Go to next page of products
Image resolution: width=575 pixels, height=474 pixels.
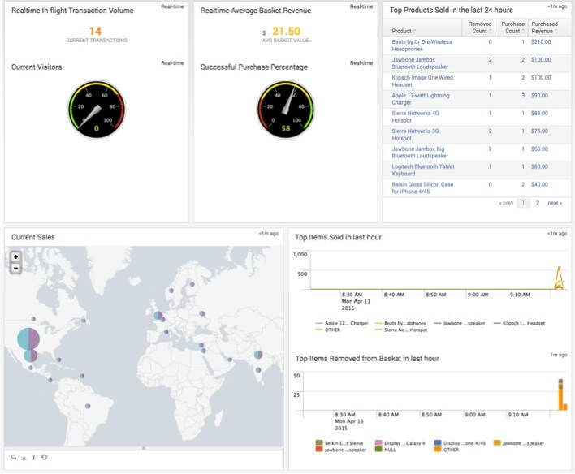555,203
